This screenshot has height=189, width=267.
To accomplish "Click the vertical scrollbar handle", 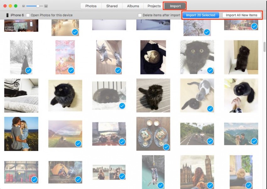I will coord(265,47).
